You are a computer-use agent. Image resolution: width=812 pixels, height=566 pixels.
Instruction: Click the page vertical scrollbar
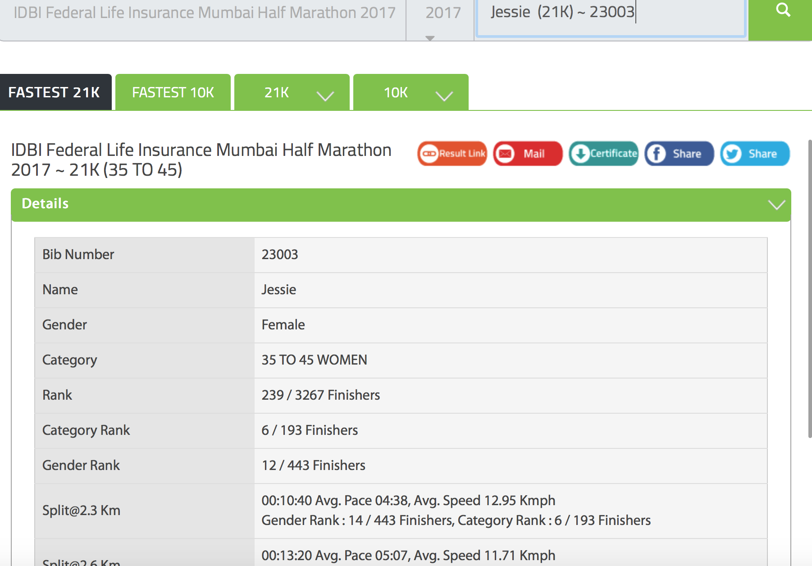coord(810,288)
